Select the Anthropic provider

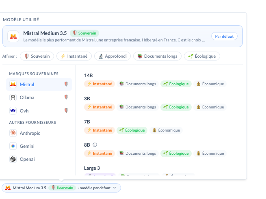point(39,133)
